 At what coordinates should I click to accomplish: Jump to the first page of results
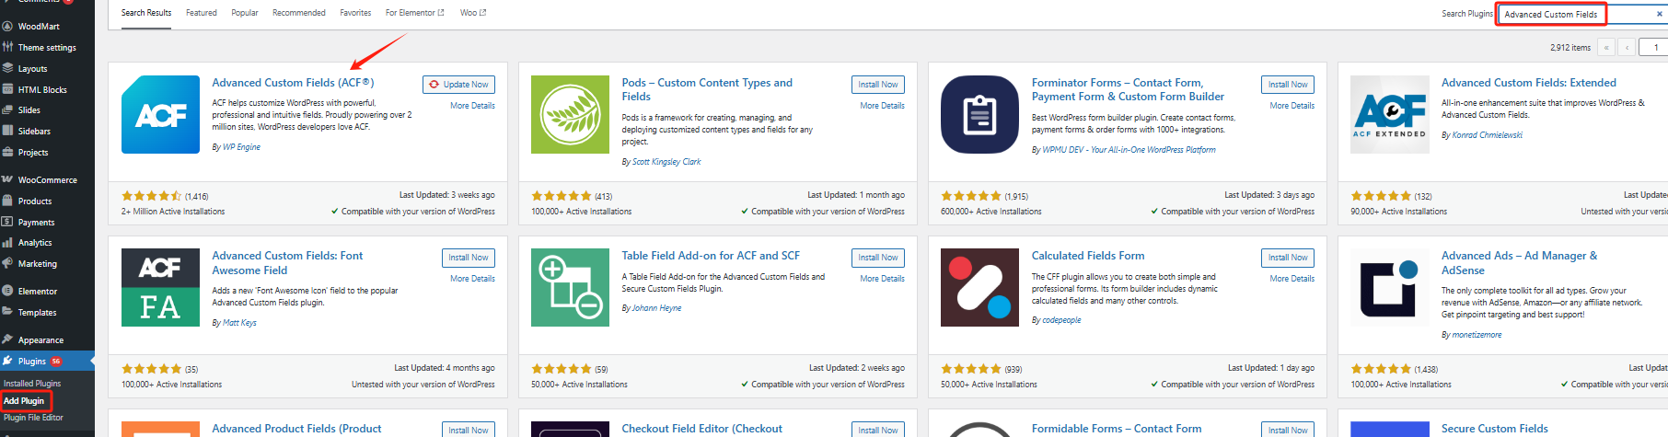1607,47
